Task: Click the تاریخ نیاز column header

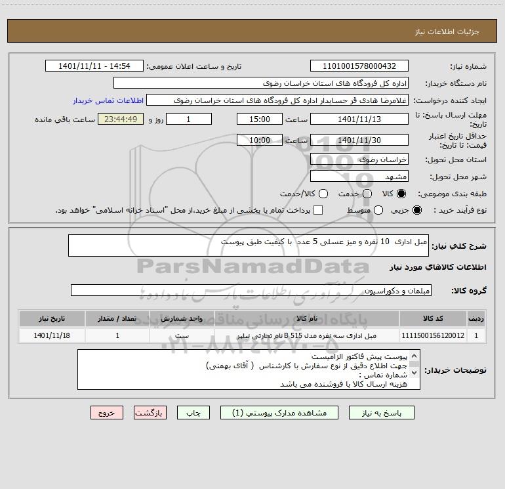Action: [52, 318]
